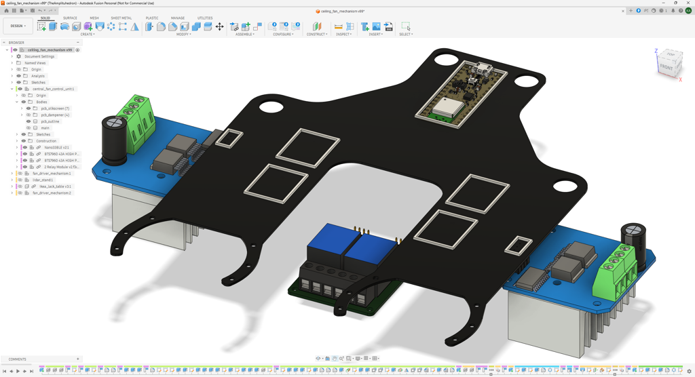This screenshot has height=377, width=695.
Task: Expand 2 Relay Module v2 component
Action: coord(17,167)
